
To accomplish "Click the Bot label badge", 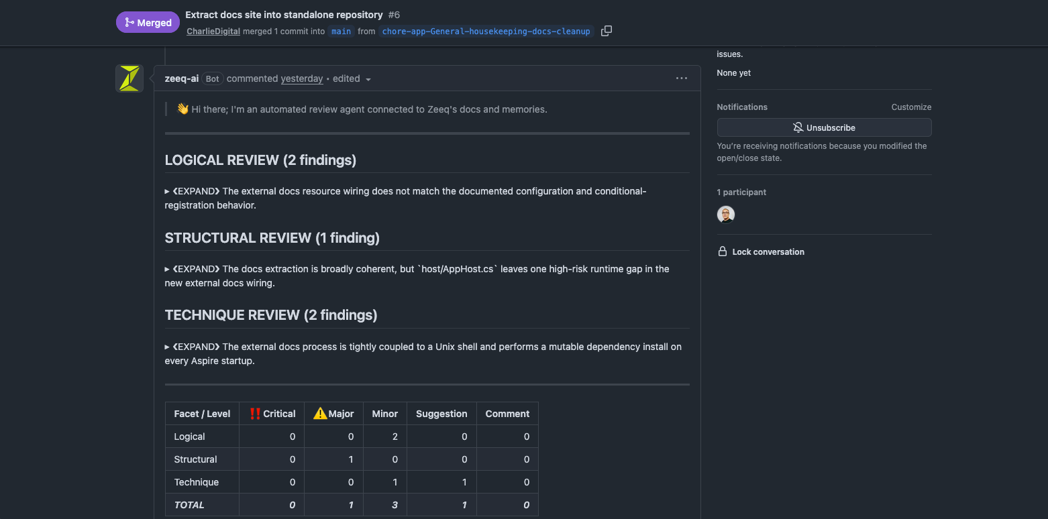I will point(212,79).
